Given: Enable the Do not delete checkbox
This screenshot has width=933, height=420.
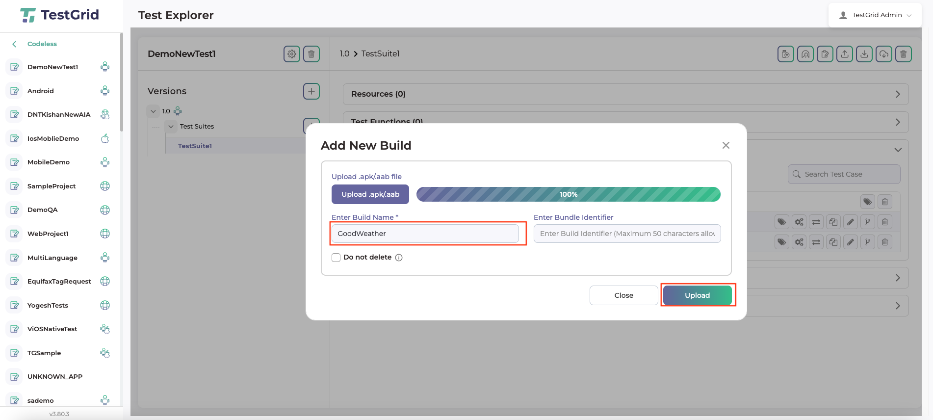Looking at the screenshot, I should point(336,258).
